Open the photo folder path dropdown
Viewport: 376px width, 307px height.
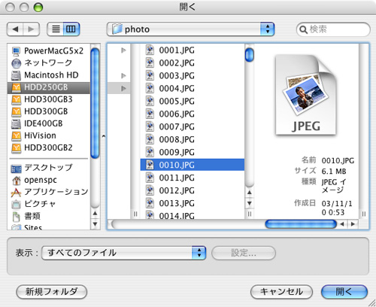[x=190, y=29]
